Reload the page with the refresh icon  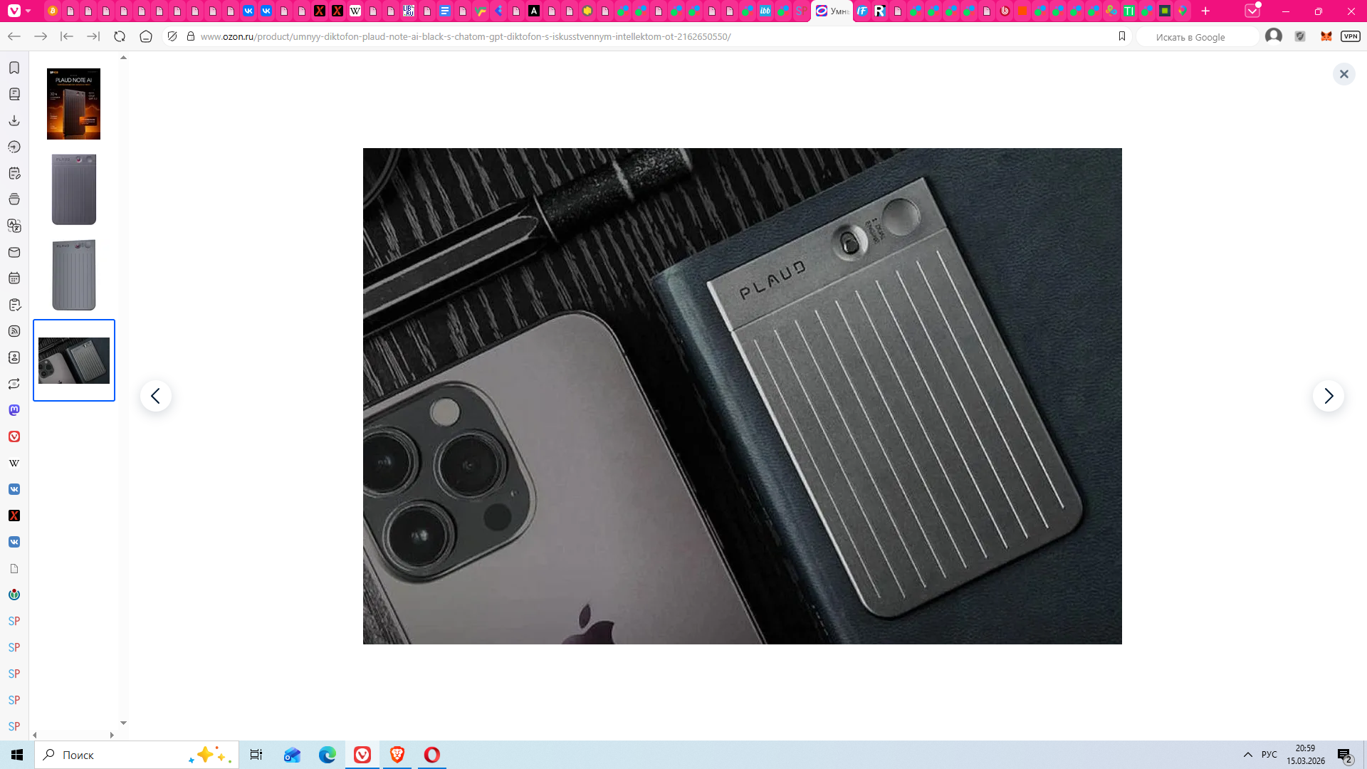tap(120, 36)
